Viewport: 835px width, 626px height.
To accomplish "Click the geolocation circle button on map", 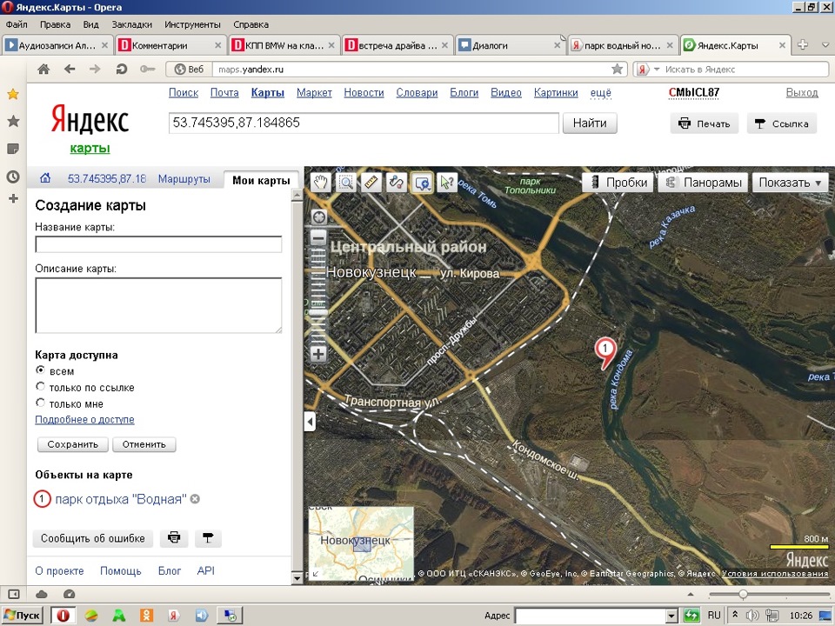I will 318,217.
